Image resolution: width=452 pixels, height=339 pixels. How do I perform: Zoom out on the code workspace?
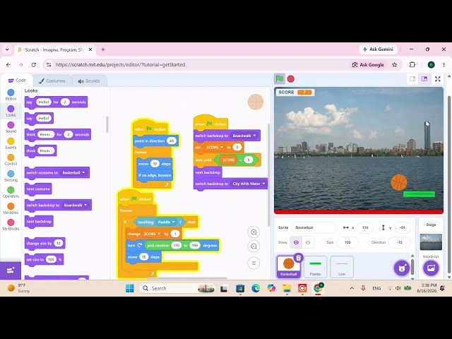(x=254, y=246)
